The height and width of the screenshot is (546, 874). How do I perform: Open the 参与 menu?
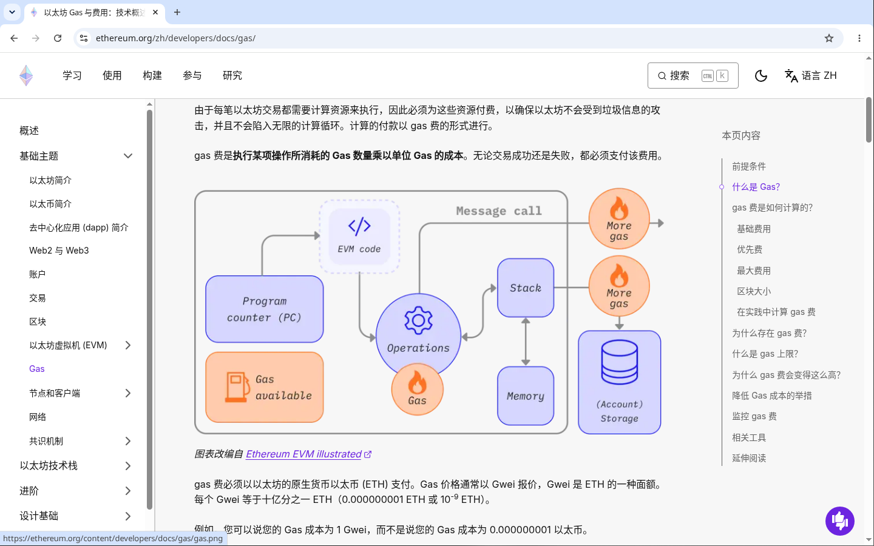pyautogui.click(x=192, y=76)
